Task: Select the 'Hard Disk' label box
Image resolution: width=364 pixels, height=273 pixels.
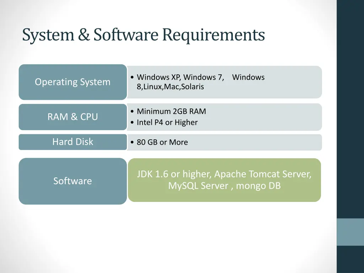Action: point(73,142)
